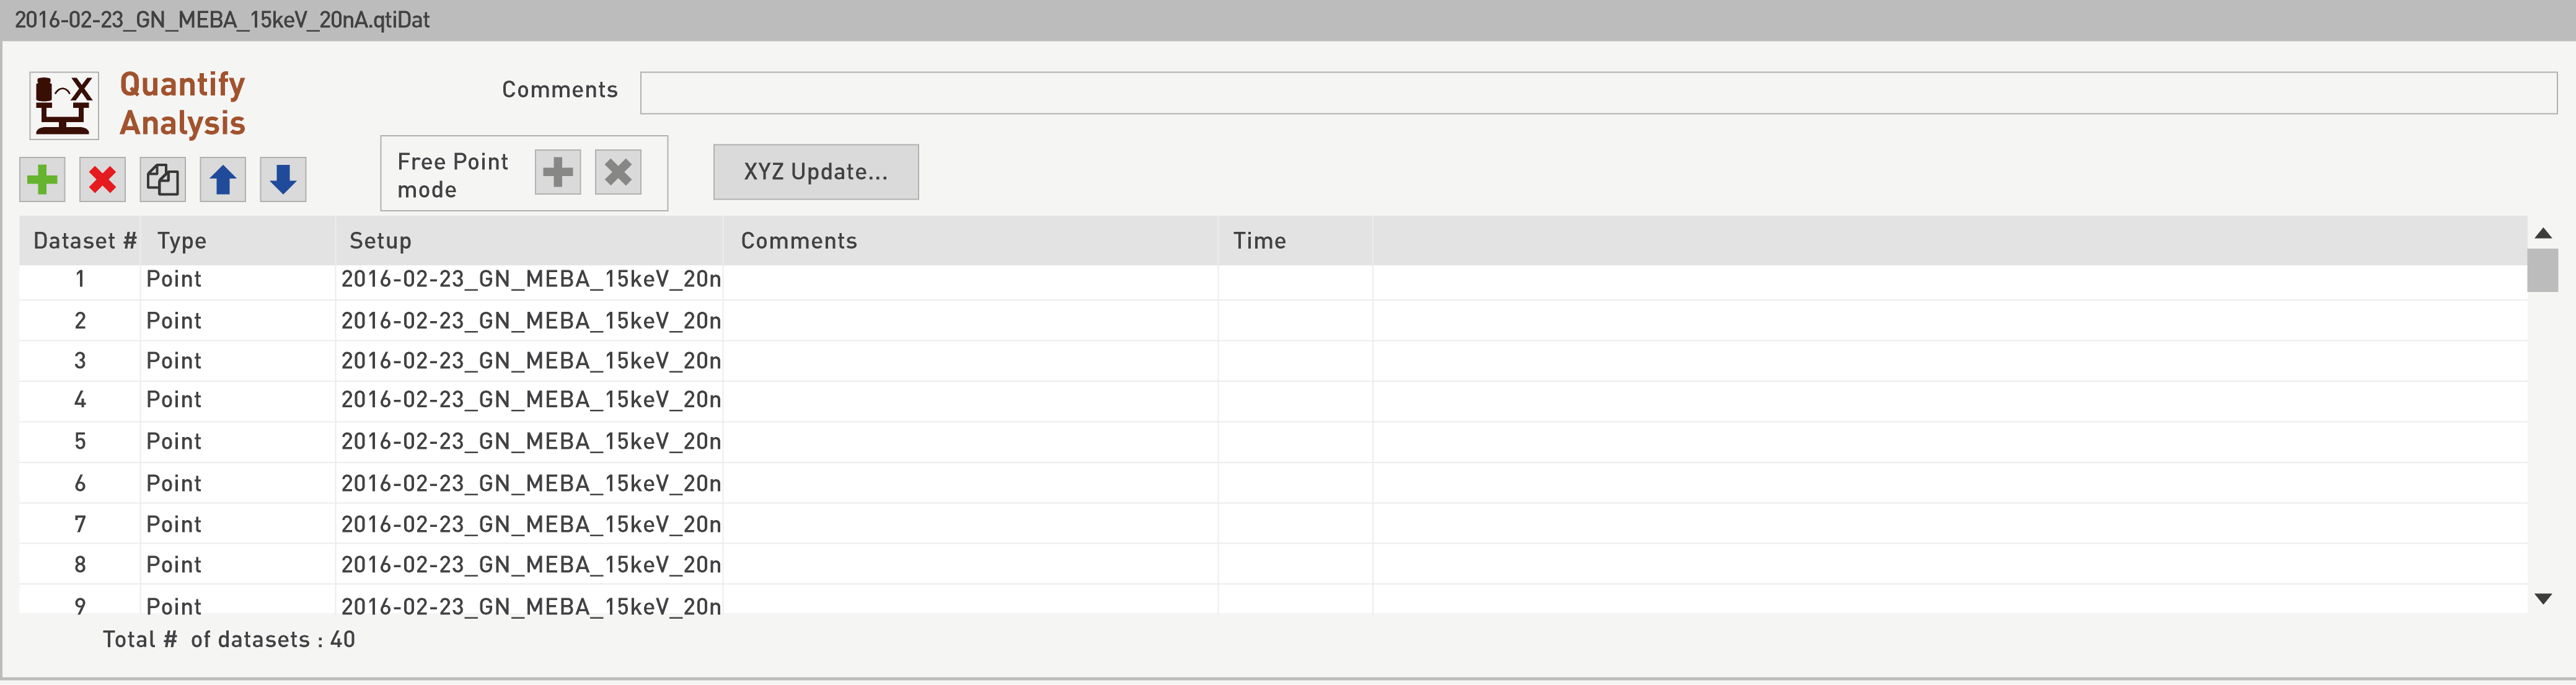Add a free point with gray plus
This screenshot has width=2576, height=685.
pyautogui.click(x=557, y=172)
